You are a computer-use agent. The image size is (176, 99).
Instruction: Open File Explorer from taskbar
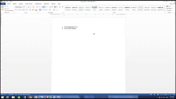pos(13,97)
